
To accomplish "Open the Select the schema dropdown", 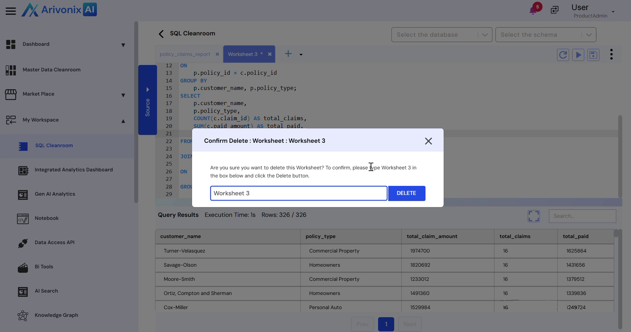I will point(546,35).
